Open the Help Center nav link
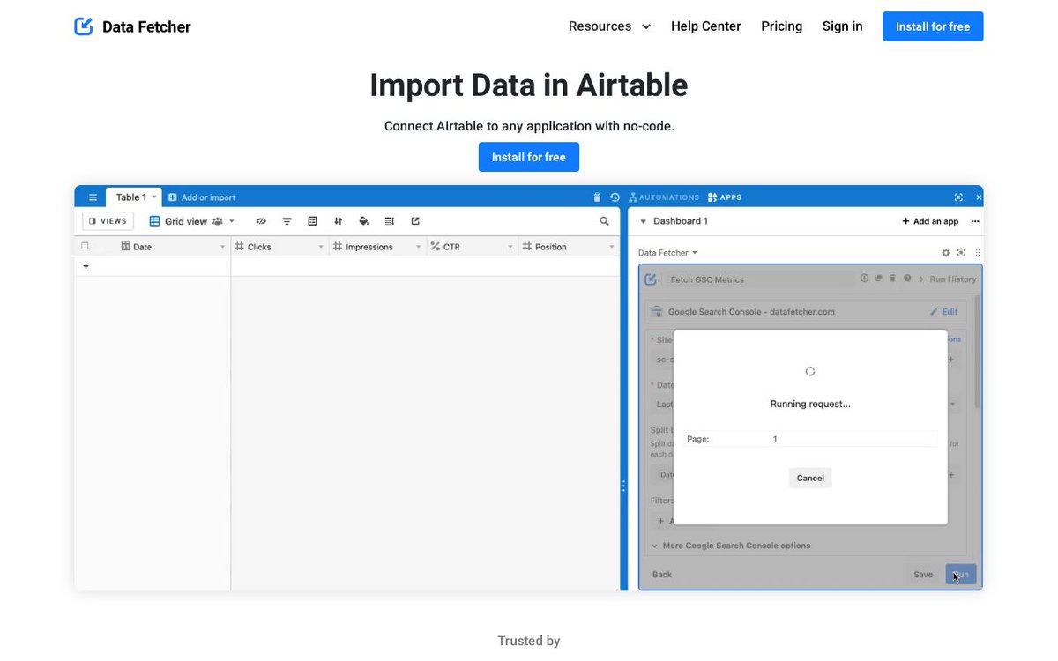Viewport: 1058px width, 661px height. click(x=705, y=26)
